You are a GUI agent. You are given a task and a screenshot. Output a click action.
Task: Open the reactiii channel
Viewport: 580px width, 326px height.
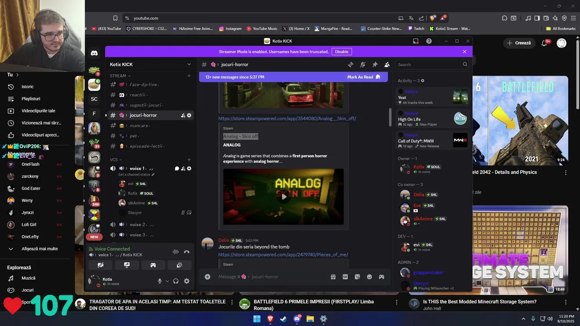[150, 95]
